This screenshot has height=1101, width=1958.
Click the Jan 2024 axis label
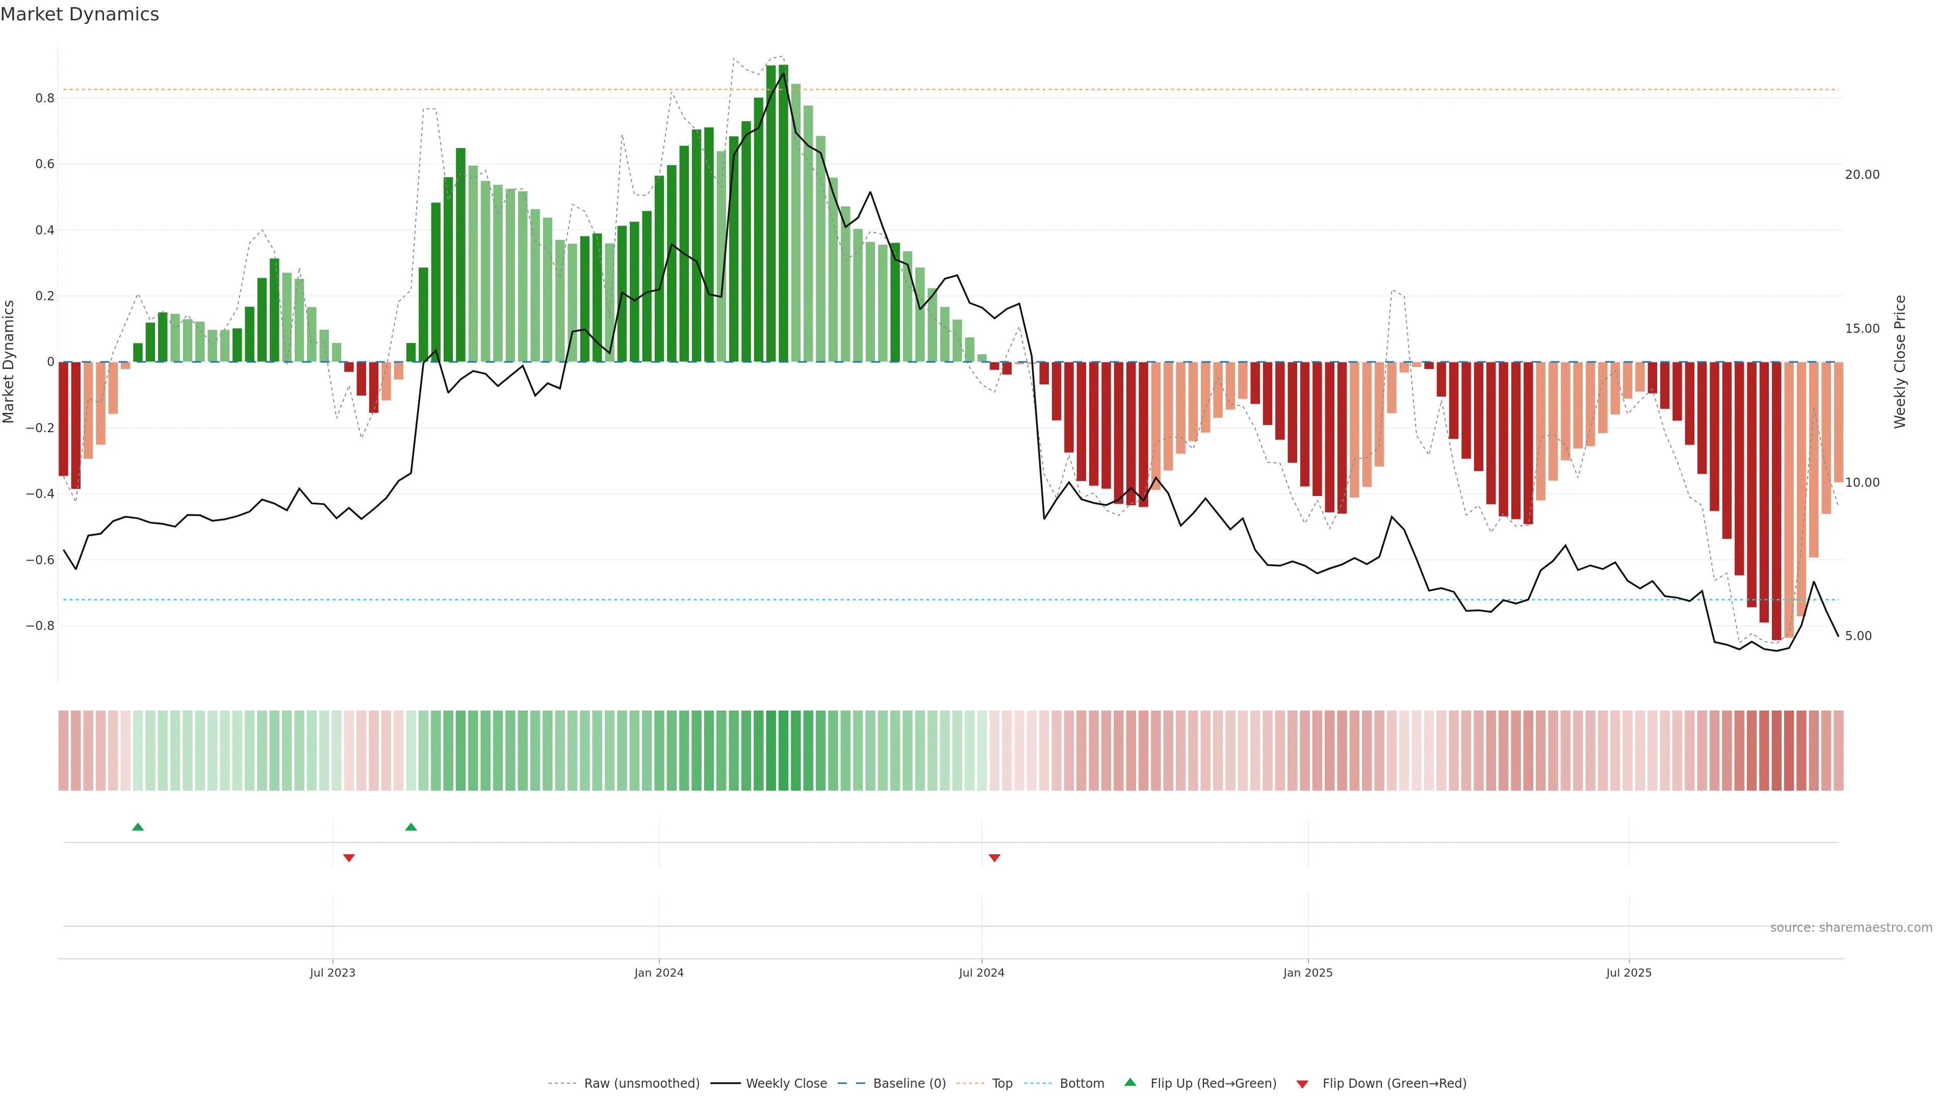659,973
